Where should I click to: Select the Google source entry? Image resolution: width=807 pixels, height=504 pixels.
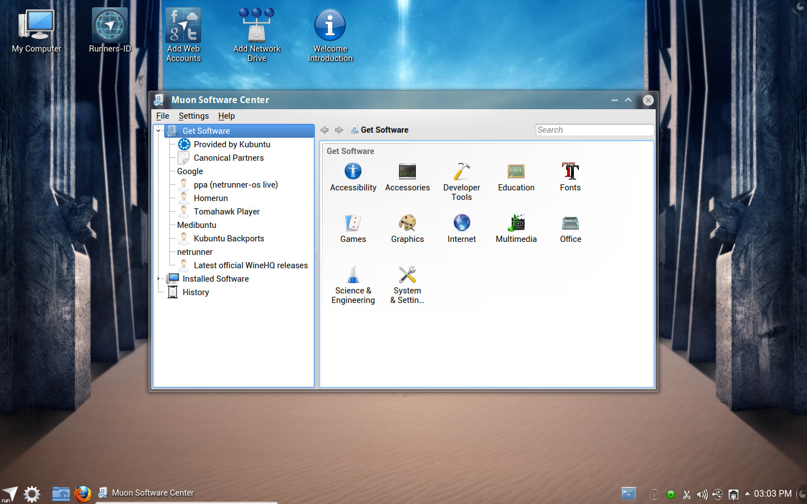click(190, 171)
